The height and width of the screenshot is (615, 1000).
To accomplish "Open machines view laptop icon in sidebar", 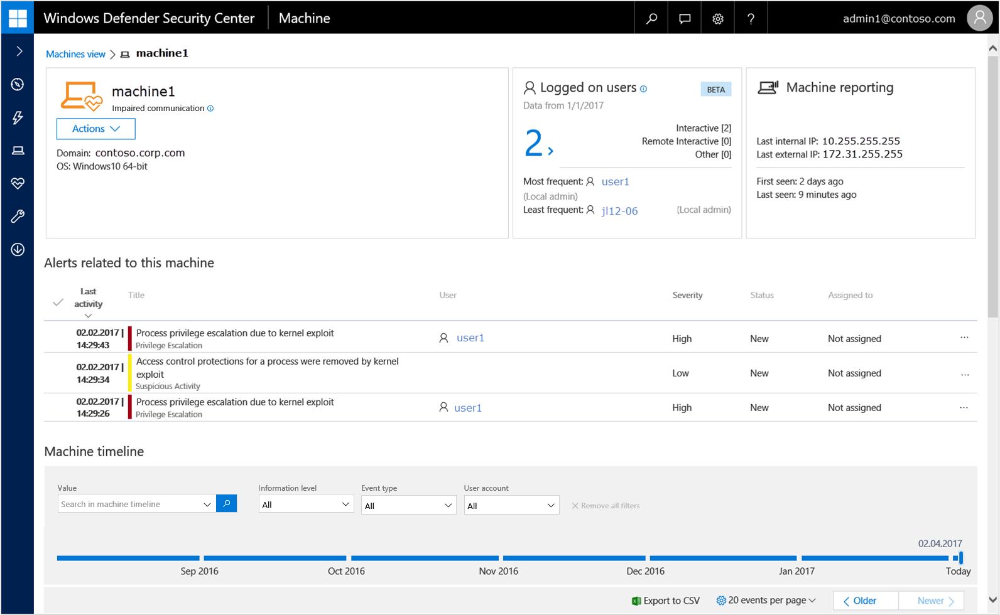I will pyautogui.click(x=18, y=151).
